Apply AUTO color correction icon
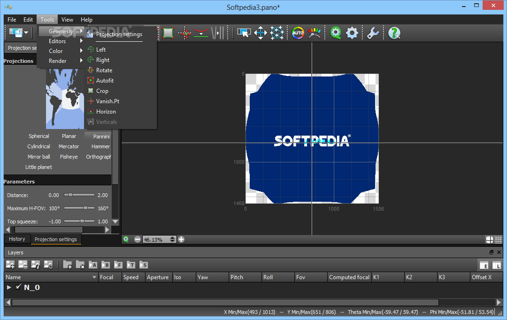 (298, 33)
